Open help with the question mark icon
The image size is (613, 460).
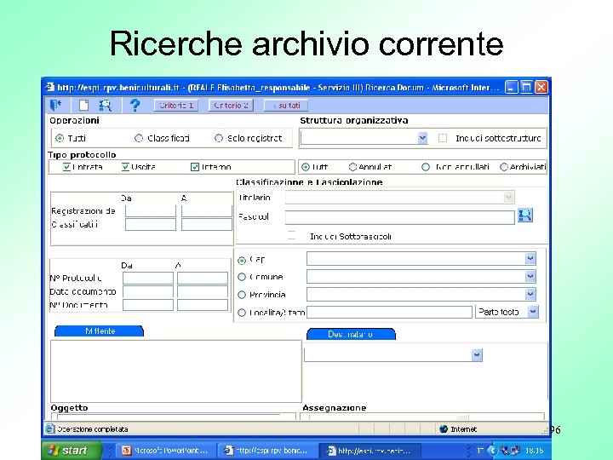(135, 105)
